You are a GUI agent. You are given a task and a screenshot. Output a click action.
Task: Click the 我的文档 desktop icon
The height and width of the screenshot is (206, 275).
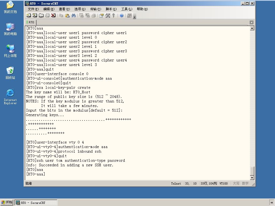(x=10, y=7)
